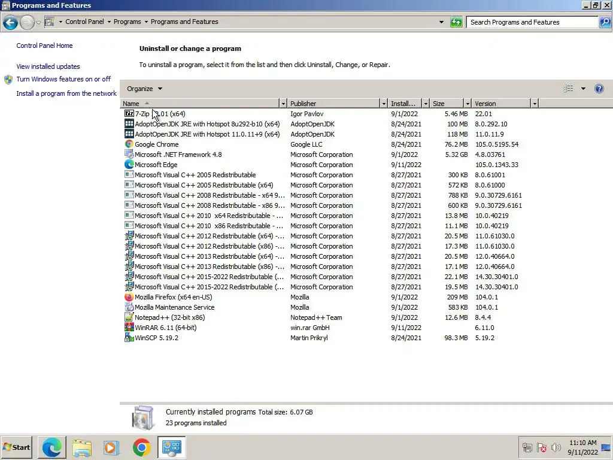Open the Size column filter dropdown
This screenshot has width=613, height=460.
point(467,103)
